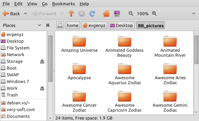Open the view mode dropdown at toolbar end
Screen dimensions: 199x121
[x=193, y=14]
